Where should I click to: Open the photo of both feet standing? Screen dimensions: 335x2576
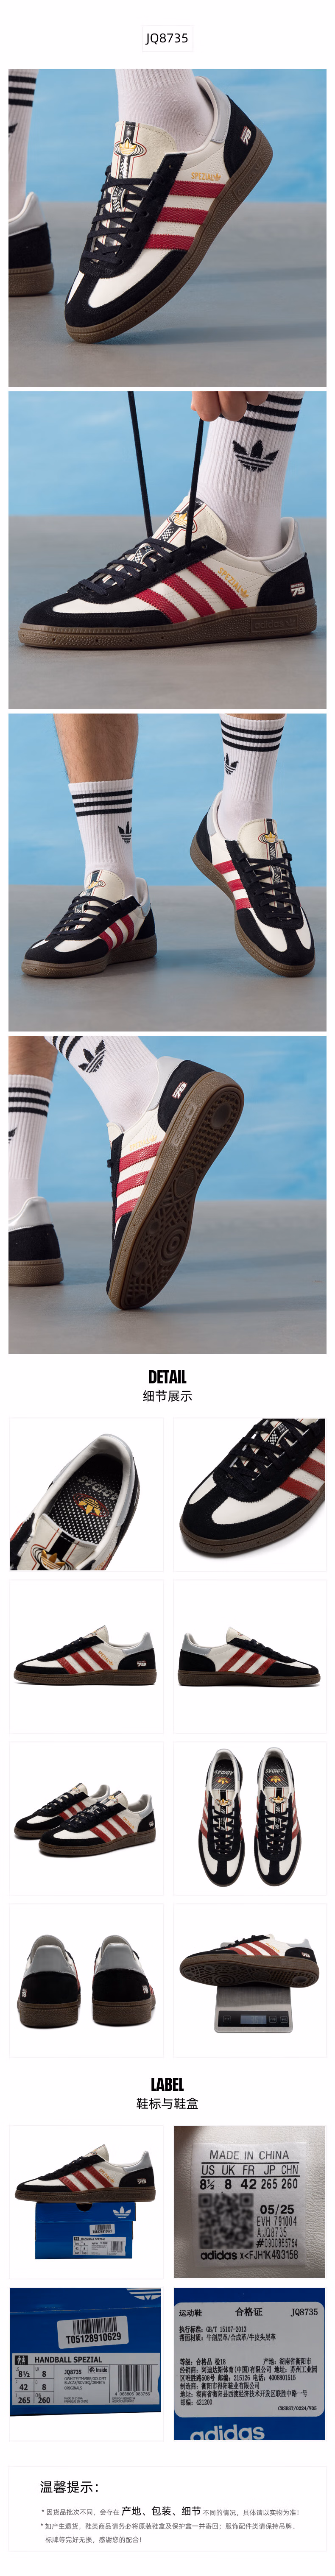click(x=167, y=872)
